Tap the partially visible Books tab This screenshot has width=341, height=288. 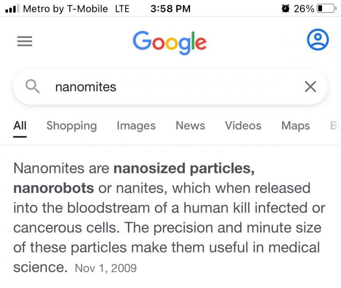335,126
